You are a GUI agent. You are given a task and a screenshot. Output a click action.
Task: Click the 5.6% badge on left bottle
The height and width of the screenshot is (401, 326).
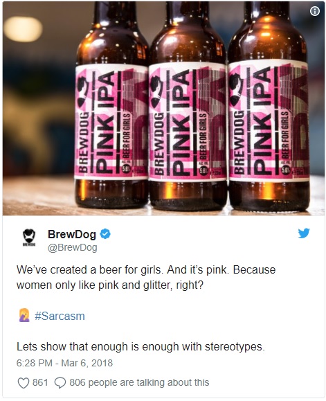point(127,169)
